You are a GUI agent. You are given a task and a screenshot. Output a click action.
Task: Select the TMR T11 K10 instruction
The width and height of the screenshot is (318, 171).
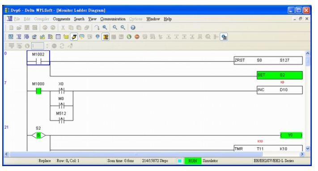coord(268,148)
